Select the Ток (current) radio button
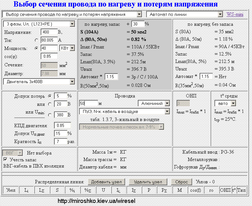The image size is (252, 206). pyautogui.click(x=37, y=40)
